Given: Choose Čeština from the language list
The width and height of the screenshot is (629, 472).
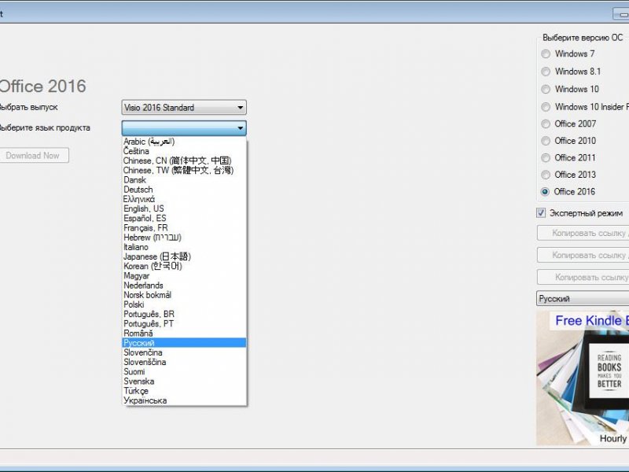Looking at the screenshot, I should coord(184,151).
